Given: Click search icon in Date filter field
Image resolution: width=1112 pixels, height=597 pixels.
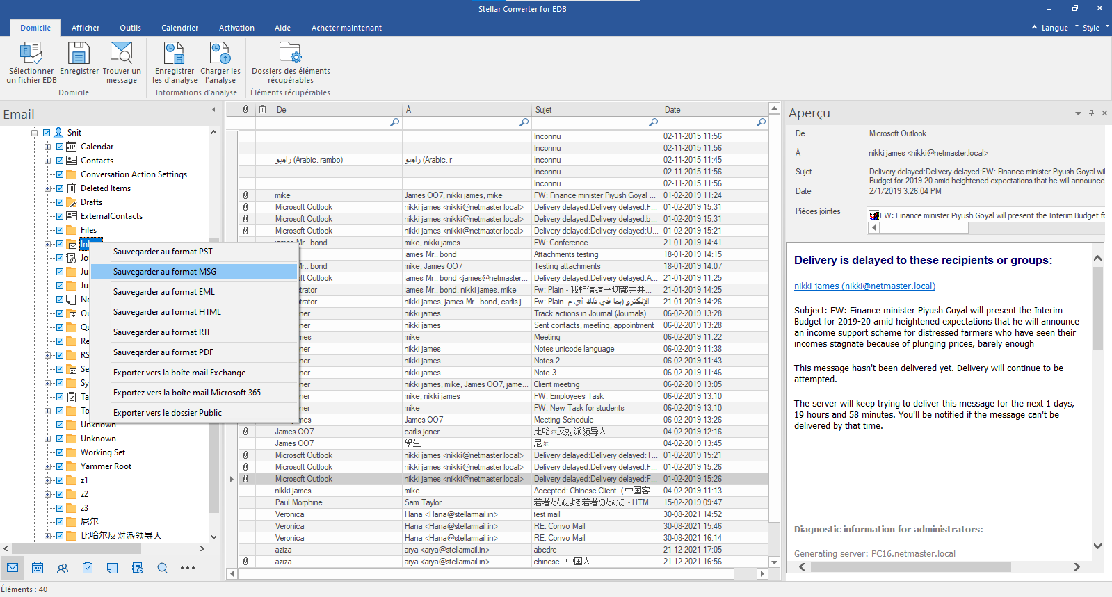Looking at the screenshot, I should (x=761, y=122).
